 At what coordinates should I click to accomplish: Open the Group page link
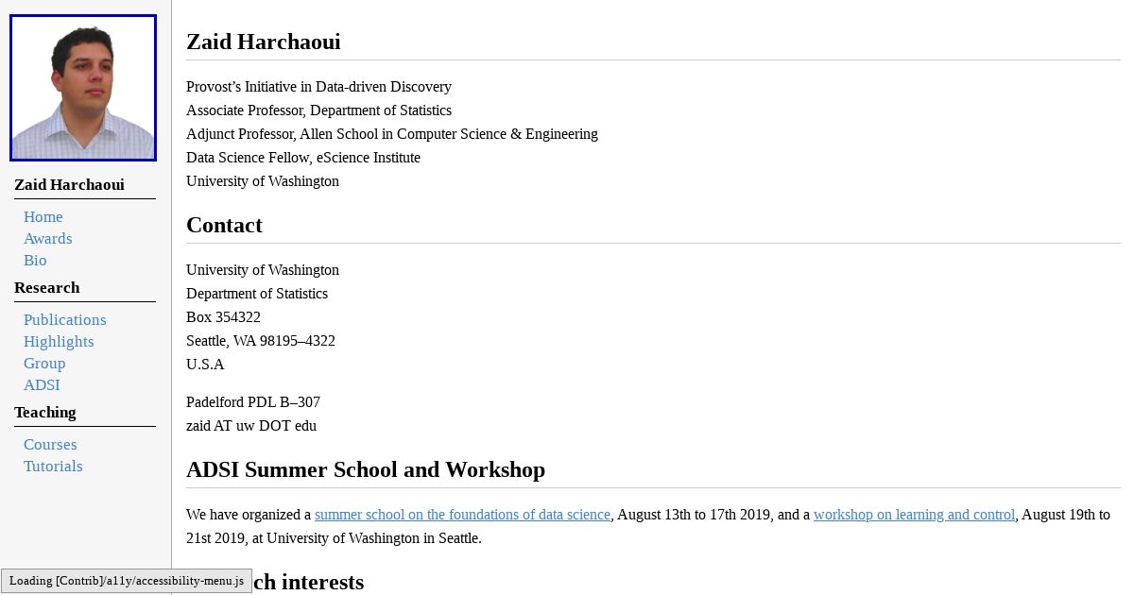coord(44,364)
